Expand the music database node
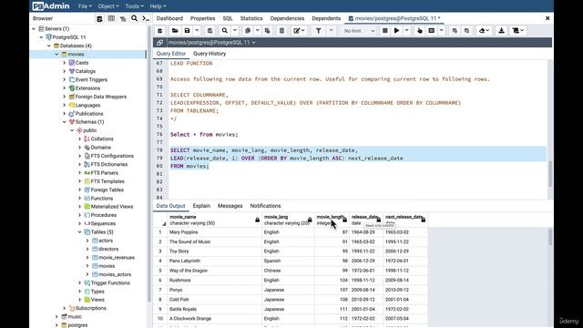Image resolution: width=583 pixels, height=328 pixels. 56,317
